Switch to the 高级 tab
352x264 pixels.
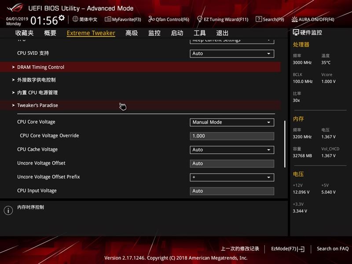tap(131, 33)
